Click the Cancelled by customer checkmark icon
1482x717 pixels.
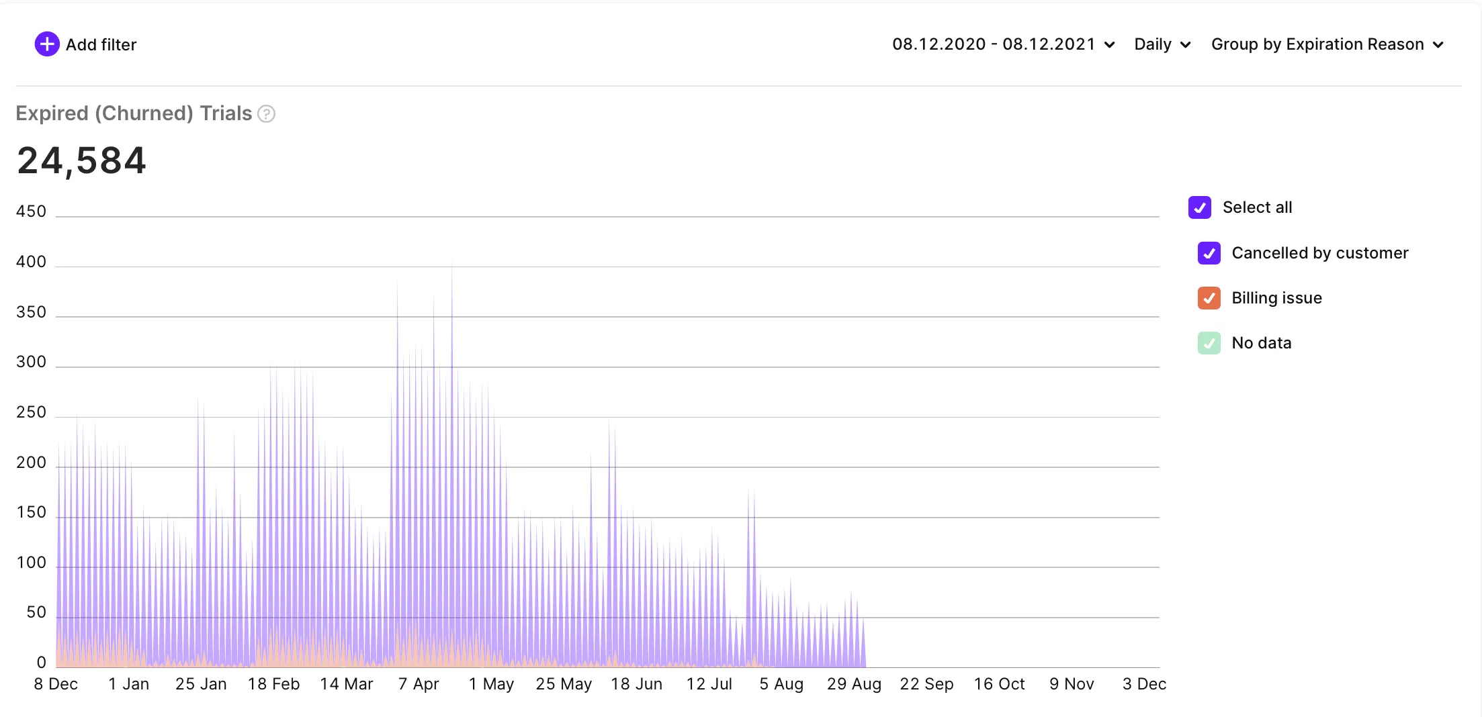pyautogui.click(x=1209, y=253)
